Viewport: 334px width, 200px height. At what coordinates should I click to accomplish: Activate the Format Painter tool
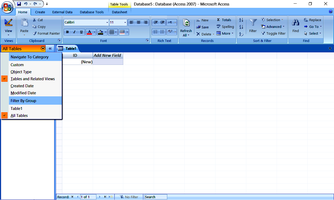click(x=46, y=33)
